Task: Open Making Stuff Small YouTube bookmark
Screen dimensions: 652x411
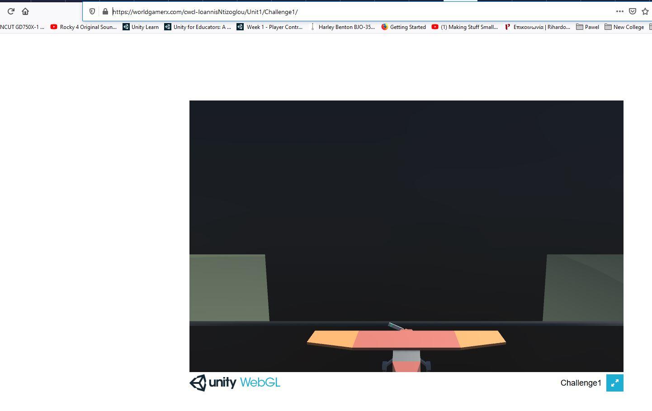Action: tap(465, 27)
